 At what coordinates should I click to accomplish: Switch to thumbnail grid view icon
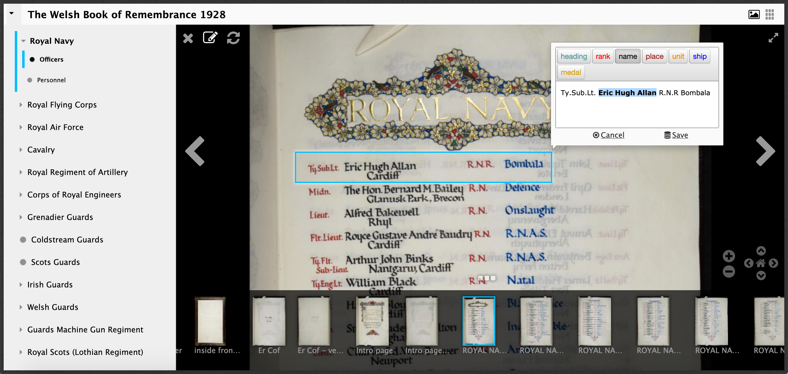tap(770, 14)
